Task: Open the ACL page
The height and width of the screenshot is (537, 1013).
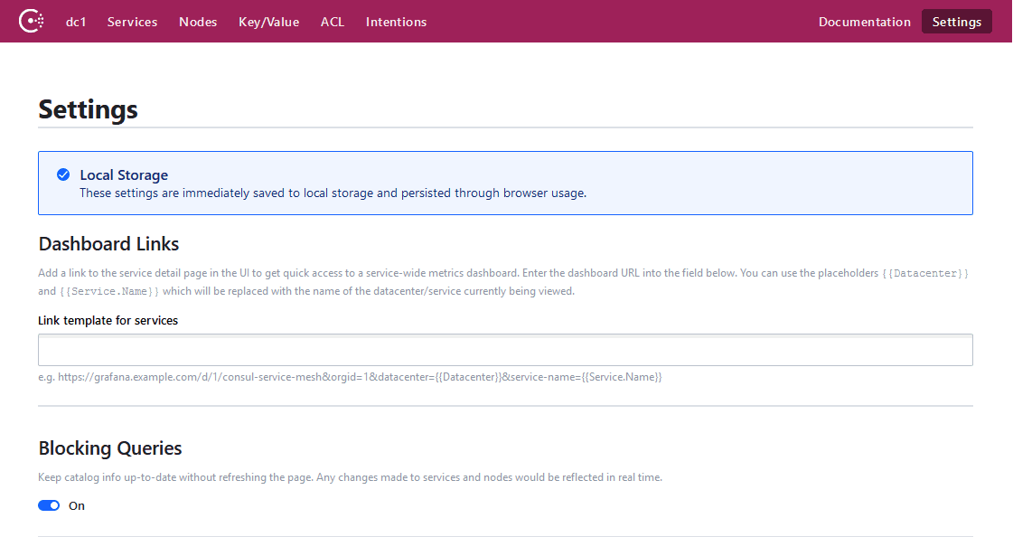Action: [333, 21]
